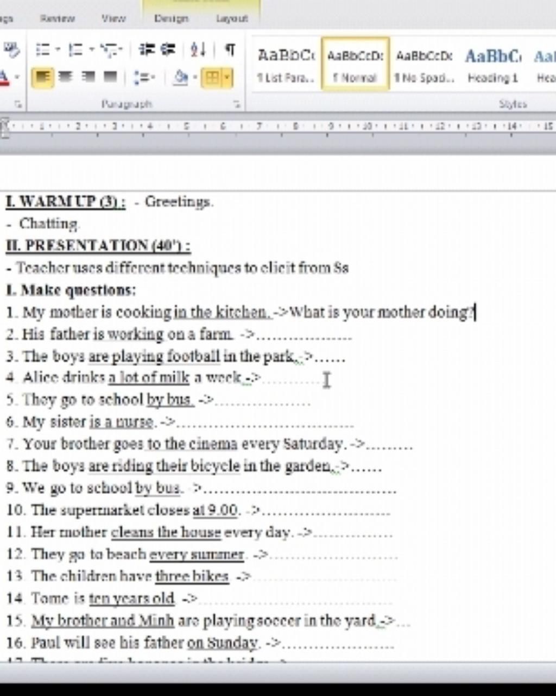Apply the Normal style
Screen dimensions: 556x696
pos(355,64)
